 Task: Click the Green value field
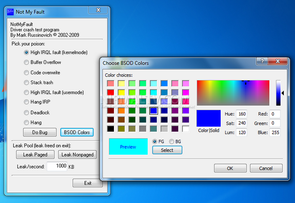[275, 123]
